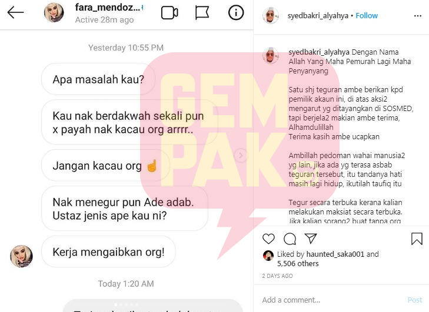Save the post with the bookmark icon

[417, 239]
